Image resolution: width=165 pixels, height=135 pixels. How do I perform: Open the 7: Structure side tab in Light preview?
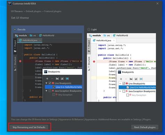click(89, 64)
